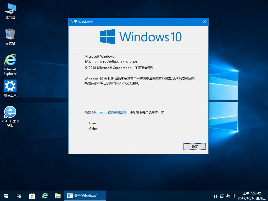
Task: Open the Microsoft 软件许可条款 link
Action: [109, 112]
